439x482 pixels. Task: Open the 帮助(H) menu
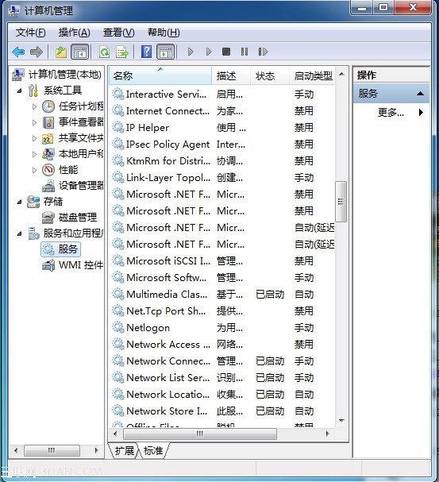click(x=164, y=33)
